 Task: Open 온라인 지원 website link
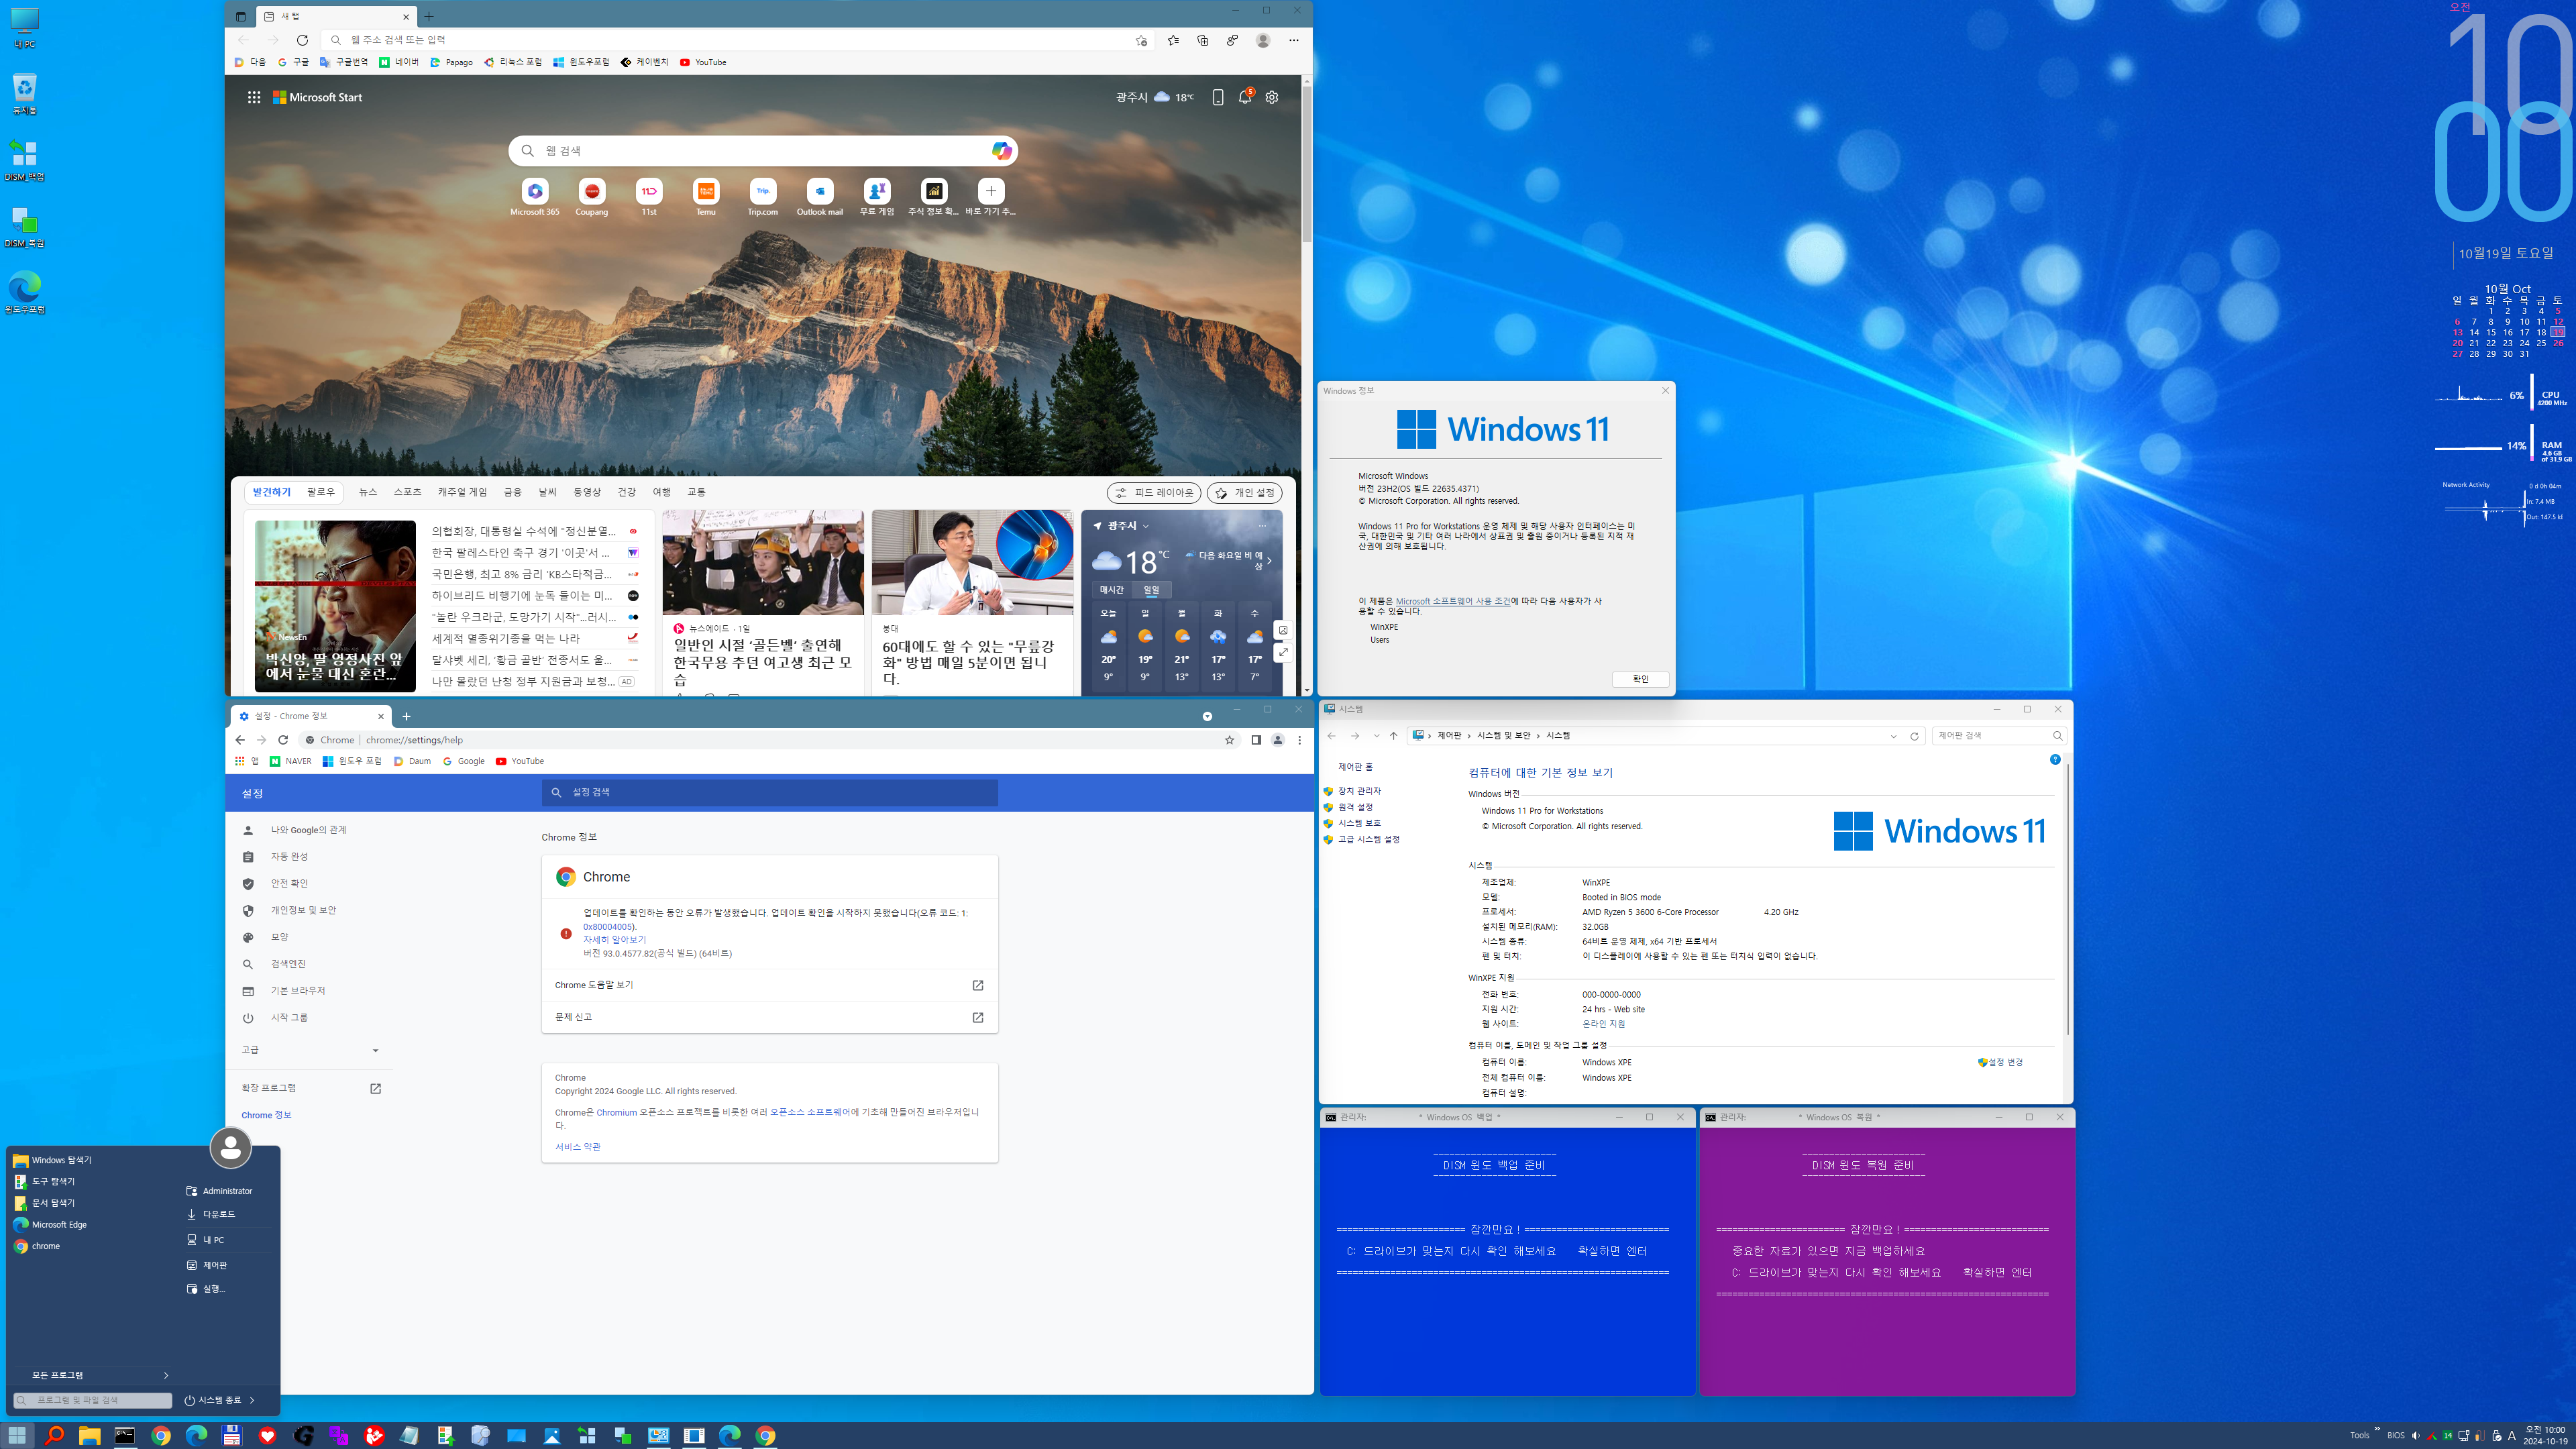coord(1603,1024)
